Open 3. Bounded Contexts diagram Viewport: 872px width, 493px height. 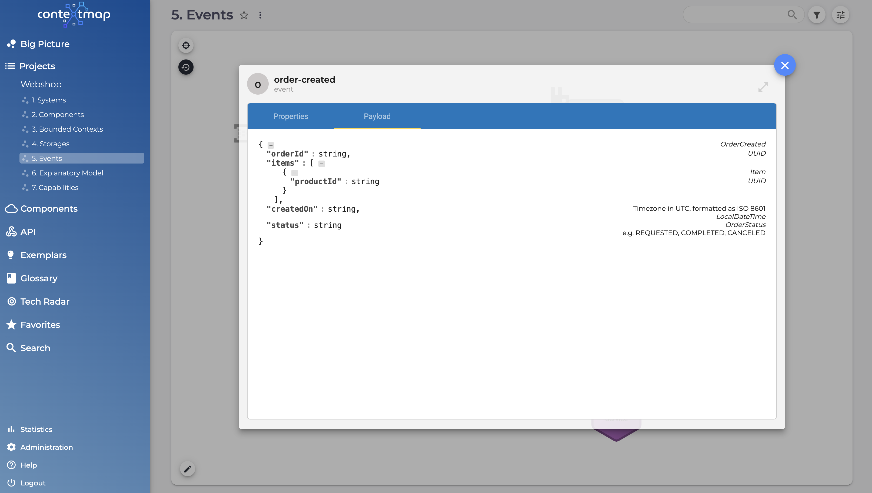pyautogui.click(x=67, y=129)
